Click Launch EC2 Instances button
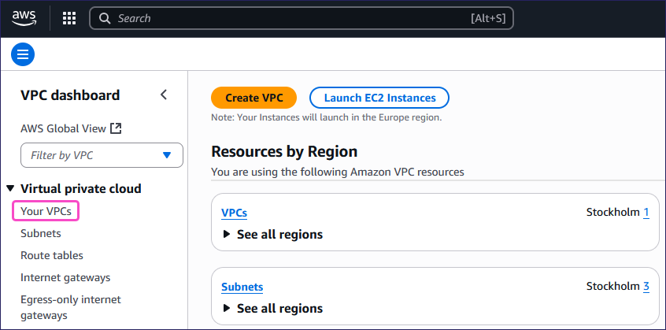The width and height of the screenshot is (666, 330). pyautogui.click(x=379, y=98)
